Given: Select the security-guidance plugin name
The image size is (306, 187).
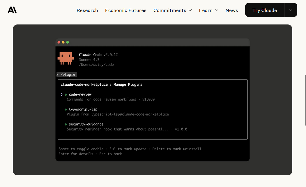Looking at the screenshot, I should (86, 124).
